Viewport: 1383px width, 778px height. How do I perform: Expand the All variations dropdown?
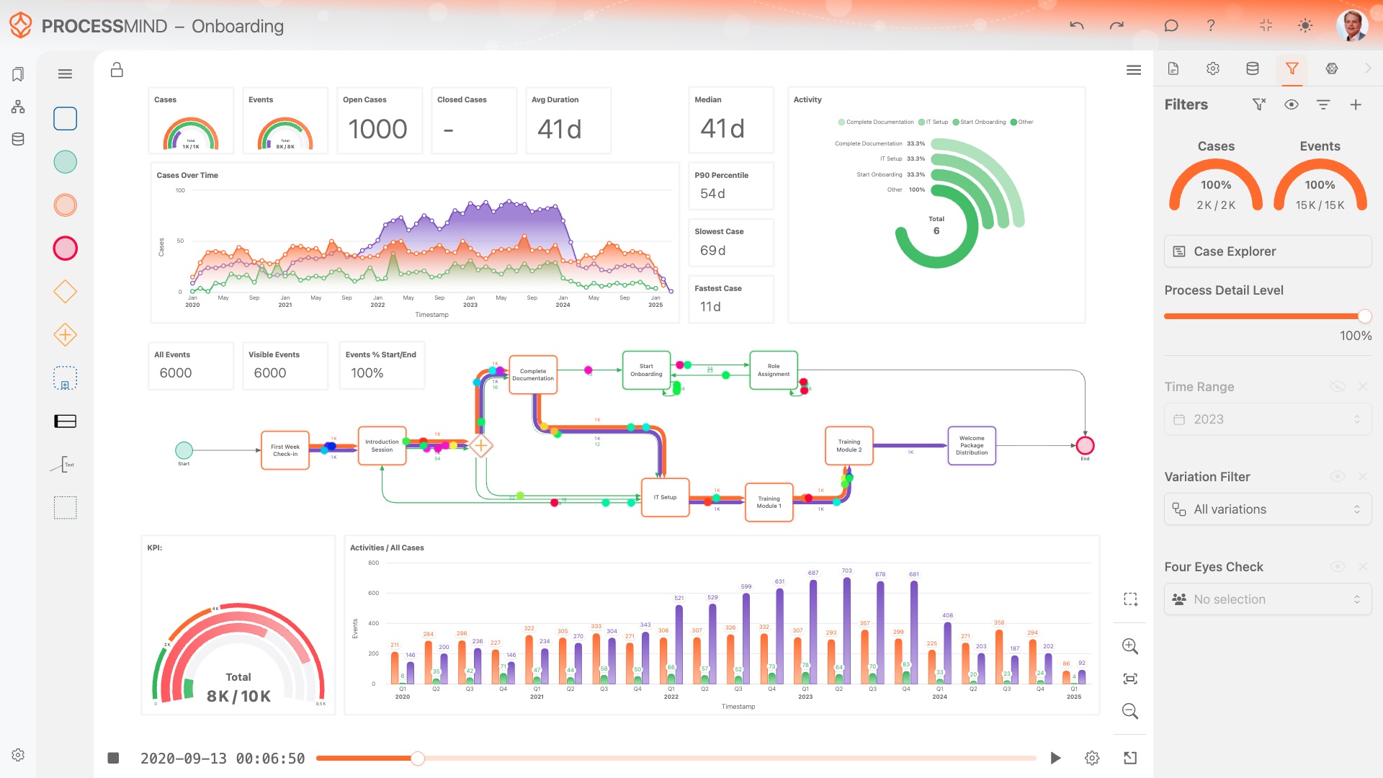1268,509
